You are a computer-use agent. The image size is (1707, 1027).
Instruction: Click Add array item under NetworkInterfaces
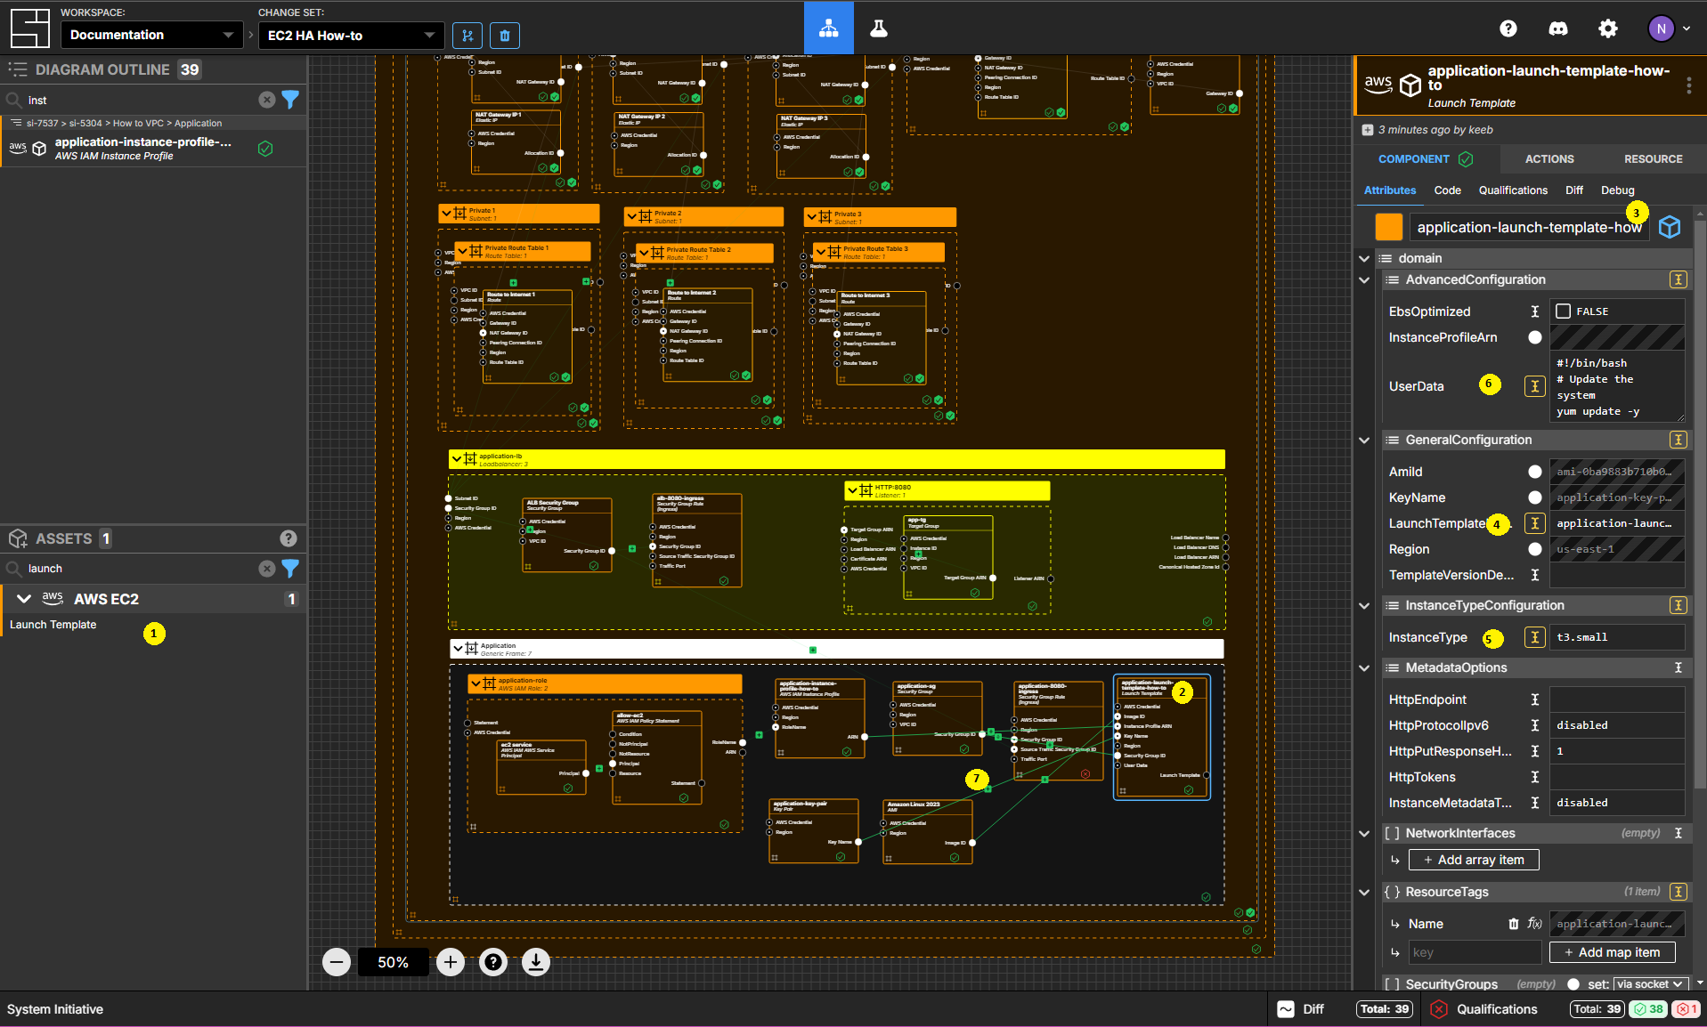tap(1474, 860)
